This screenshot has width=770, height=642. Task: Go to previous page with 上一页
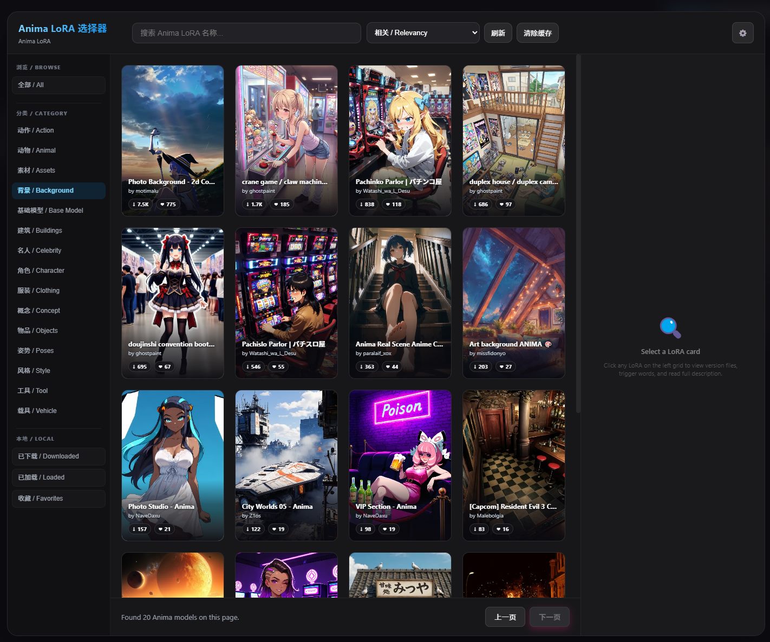pyautogui.click(x=505, y=617)
